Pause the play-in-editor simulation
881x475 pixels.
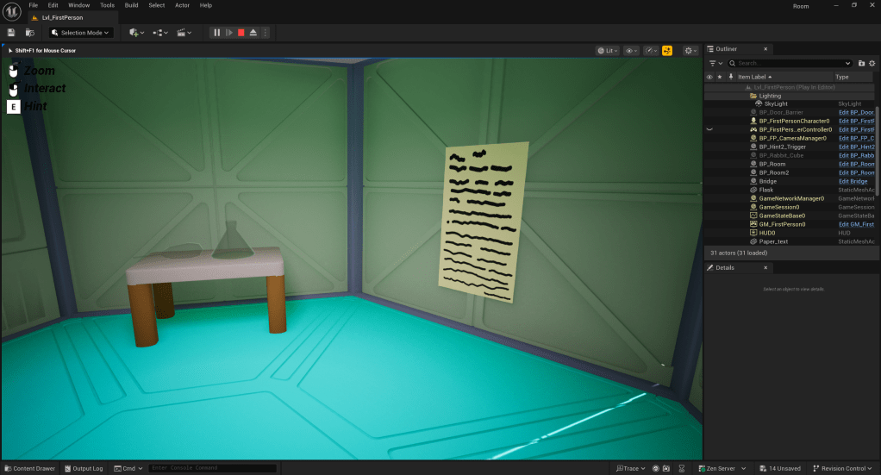click(217, 33)
